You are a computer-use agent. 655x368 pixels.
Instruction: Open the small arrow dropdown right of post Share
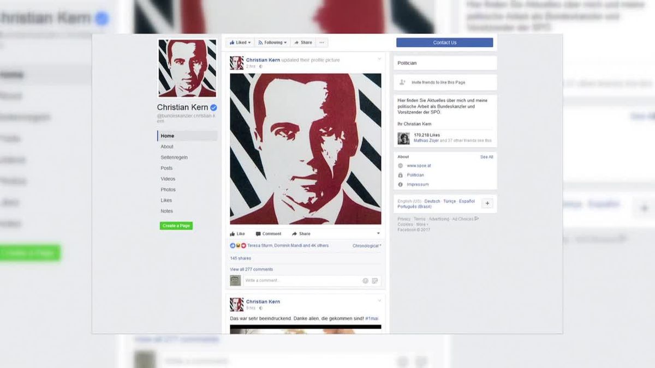378,233
